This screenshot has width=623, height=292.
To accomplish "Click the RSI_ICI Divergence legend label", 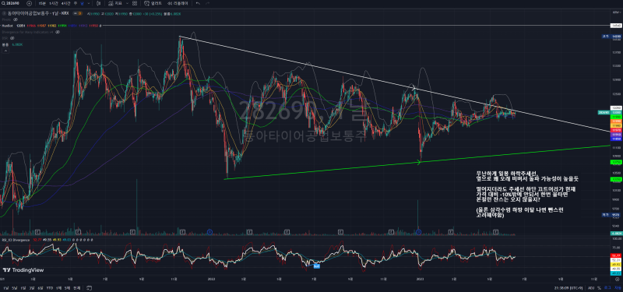I will (16, 240).
